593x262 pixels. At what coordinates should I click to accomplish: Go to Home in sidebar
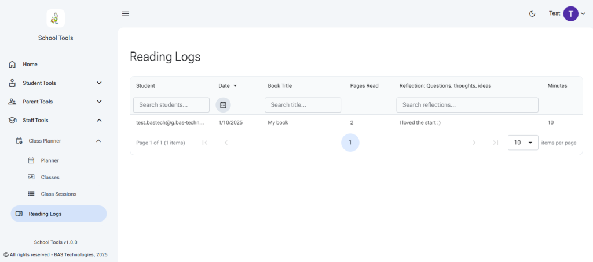(30, 64)
